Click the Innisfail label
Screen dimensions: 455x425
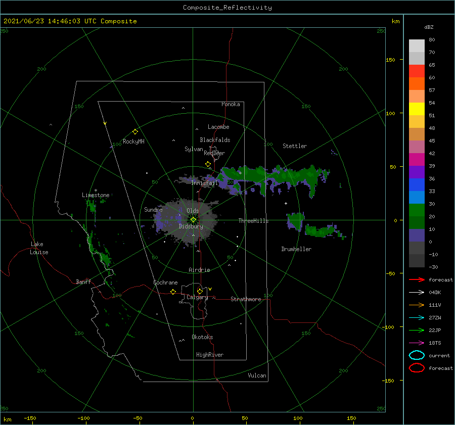tap(204, 183)
